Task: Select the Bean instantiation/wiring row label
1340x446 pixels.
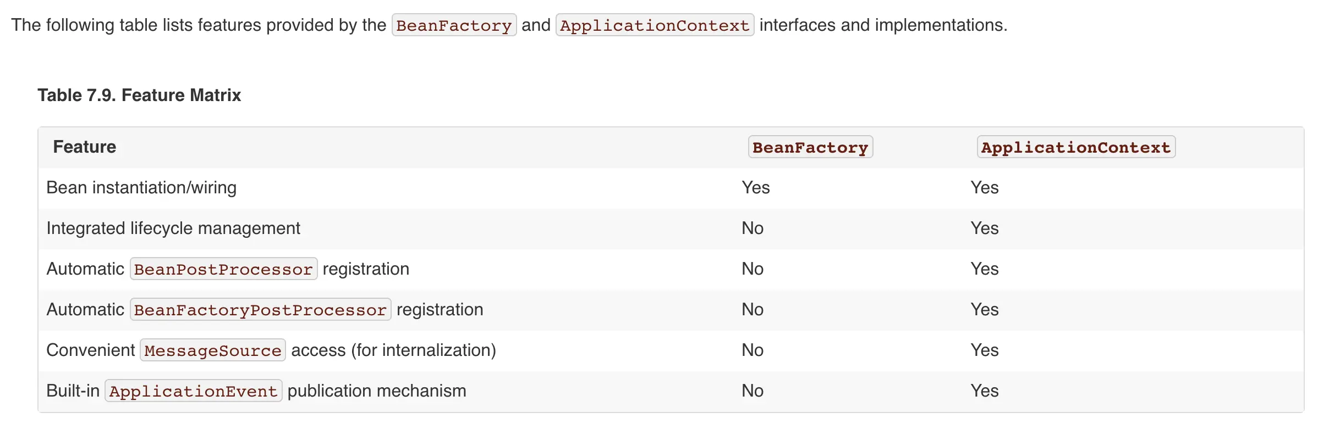Action: click(141, 188)
